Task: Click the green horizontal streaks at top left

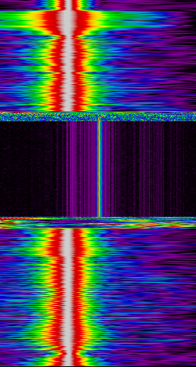Action: pyautogui.click(x=14, y=20)
